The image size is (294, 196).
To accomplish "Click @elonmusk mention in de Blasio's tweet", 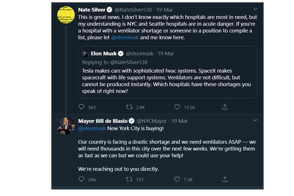I will click(92, 128).
